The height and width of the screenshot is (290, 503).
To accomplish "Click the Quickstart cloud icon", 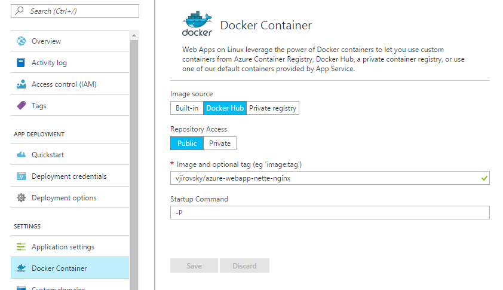I will click(21, 154).
